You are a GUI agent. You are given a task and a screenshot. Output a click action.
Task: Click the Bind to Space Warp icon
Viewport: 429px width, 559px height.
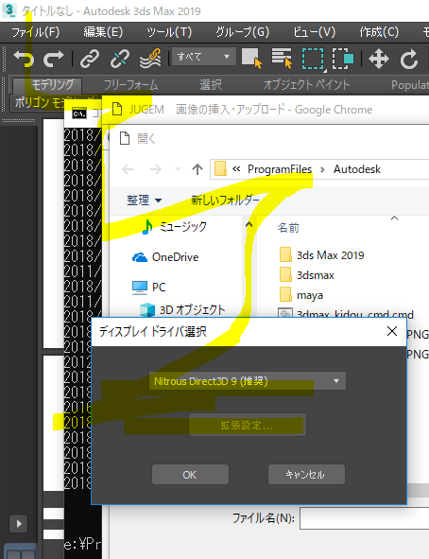[x=150, y=59]
